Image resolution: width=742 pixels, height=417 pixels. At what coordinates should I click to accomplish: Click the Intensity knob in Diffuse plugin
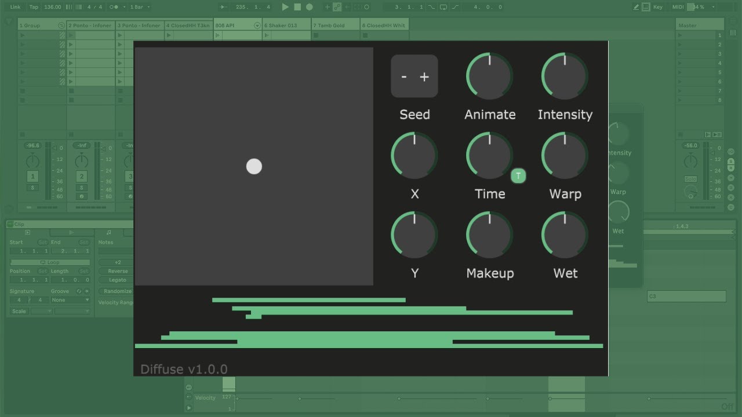(x=565, y=76)
